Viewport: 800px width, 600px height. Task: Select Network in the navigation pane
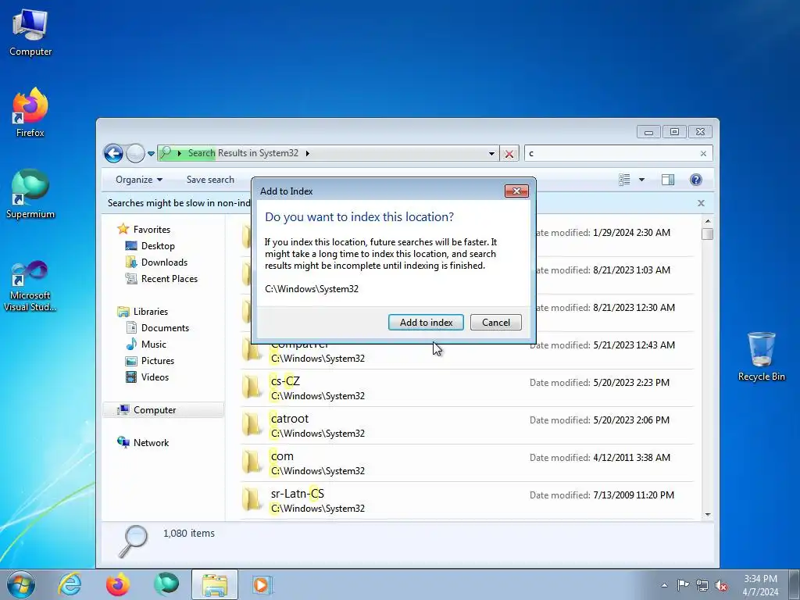[151, 442]
